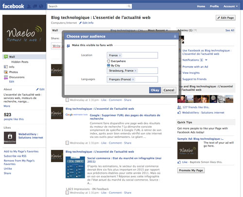Image resolution: width=243 pixels, height=197 pixels.
Task: Click the Photos sidebar icon
Action: [6, 72]
